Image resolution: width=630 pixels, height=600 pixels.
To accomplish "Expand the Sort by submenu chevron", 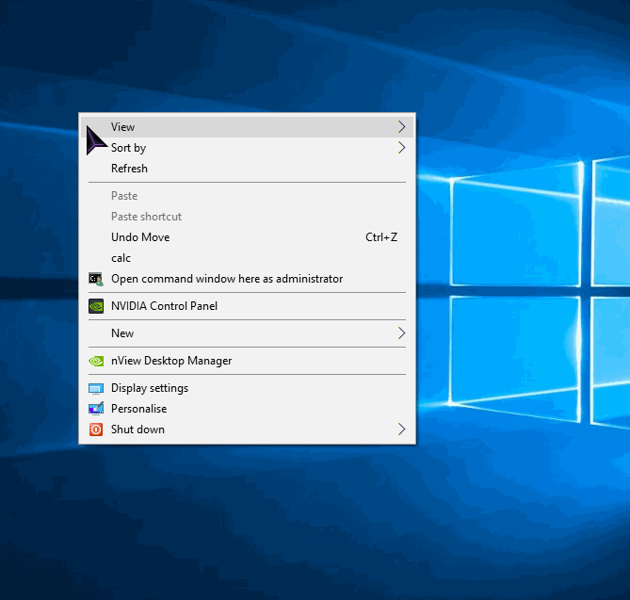I will 401,148.
